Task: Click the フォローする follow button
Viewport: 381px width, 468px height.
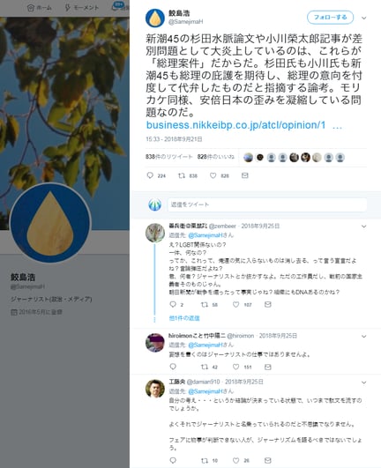Action: pyautogui.click(x=330, y=18)
